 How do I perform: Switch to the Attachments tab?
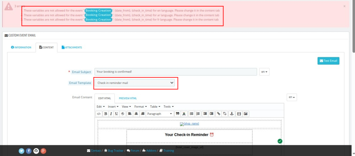[71, 47]
